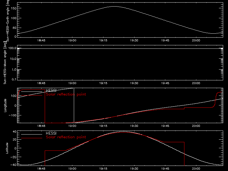Click 20:00 time label under Longitude plot
The width and height of the screenshot is (228, 171).
click(x=196, y=126)
